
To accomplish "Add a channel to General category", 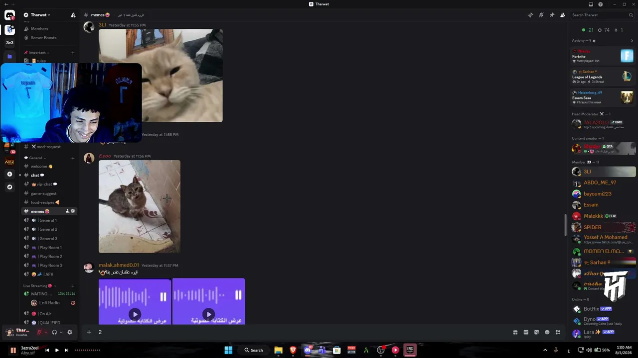I will point(73,158).
